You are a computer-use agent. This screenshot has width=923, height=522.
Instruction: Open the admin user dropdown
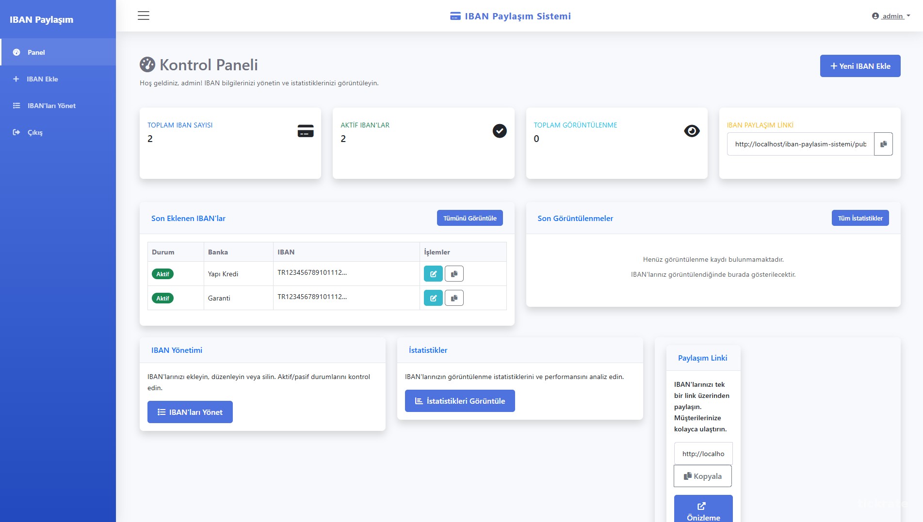tap(891, 16)
